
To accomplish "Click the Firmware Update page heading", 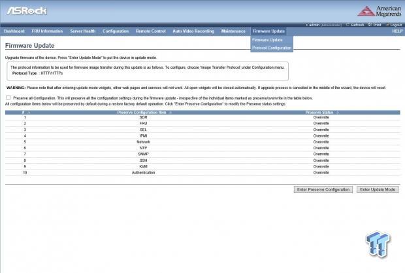I will [x=29, y=46].
